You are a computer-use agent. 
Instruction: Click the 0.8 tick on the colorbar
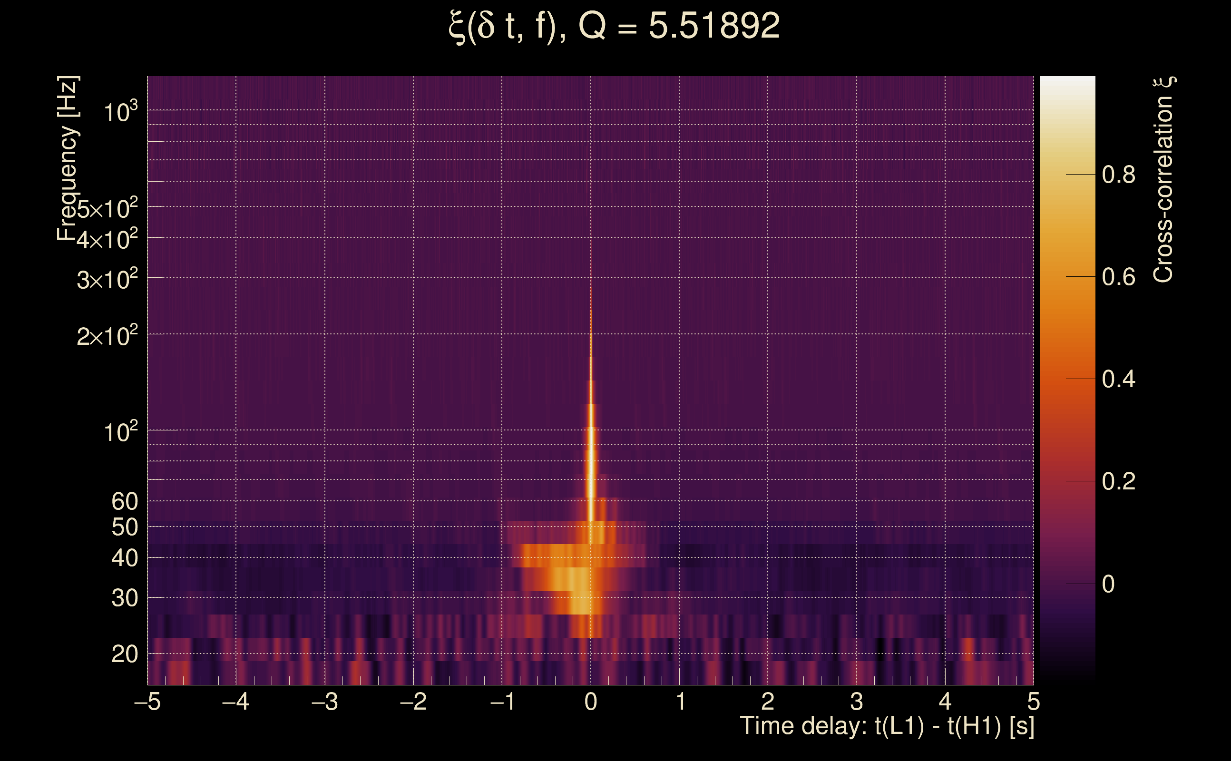(x=1118, y=175)
